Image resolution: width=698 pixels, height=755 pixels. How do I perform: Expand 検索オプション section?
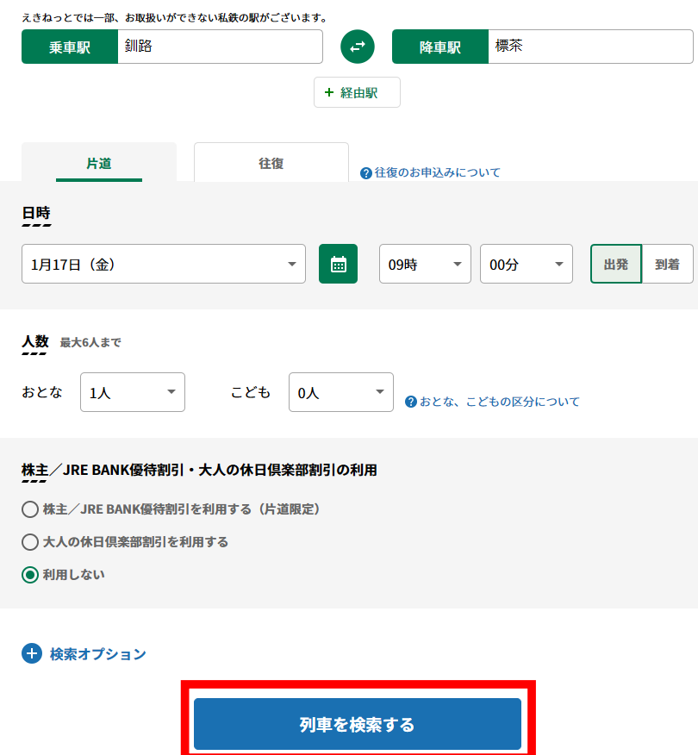(84, 653)
